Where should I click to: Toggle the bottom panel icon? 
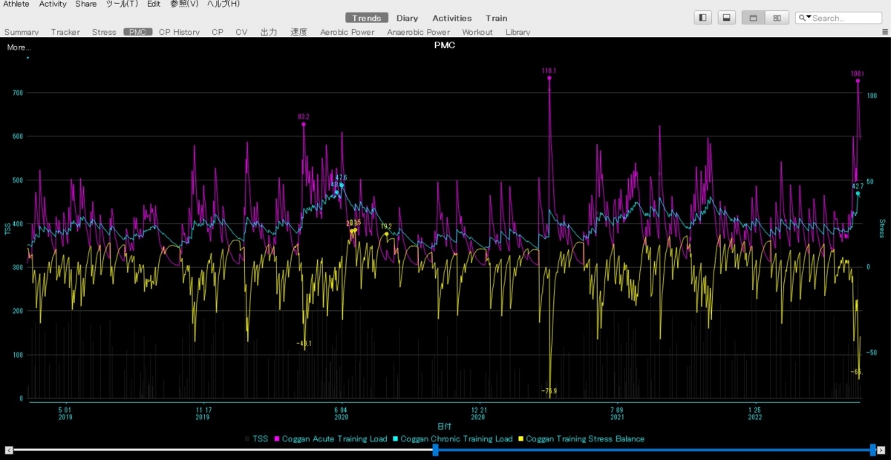pyautogui.click(x=725, y=18)
